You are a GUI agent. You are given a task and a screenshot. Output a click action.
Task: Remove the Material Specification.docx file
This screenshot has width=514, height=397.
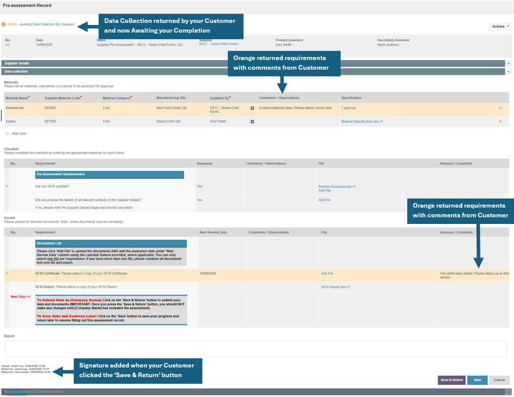click(x=382, y=121)
